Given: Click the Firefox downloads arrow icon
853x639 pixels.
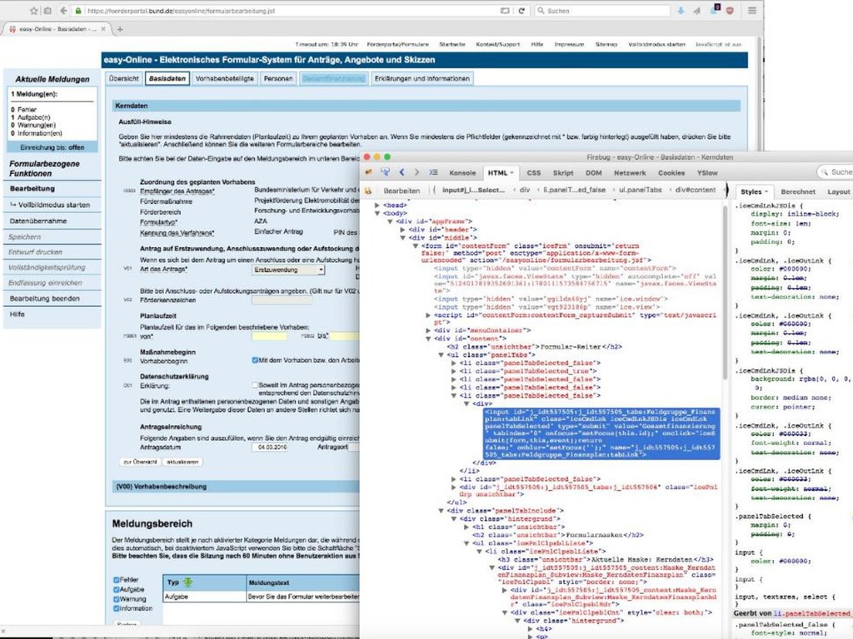Looking at the screenshot, I should coord(681,11).
